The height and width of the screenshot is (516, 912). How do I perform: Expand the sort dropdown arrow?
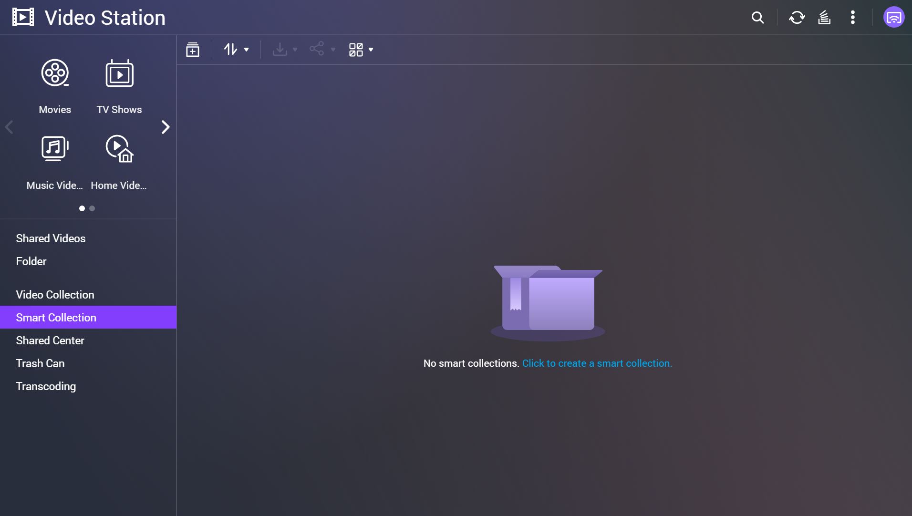246,50
